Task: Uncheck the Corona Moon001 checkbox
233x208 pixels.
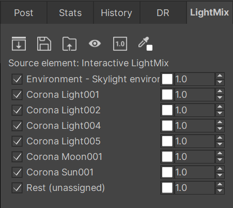Action: (17, 157)
